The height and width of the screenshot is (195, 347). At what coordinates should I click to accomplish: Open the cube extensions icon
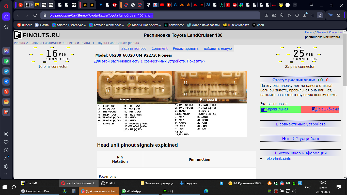(x=339, y=15)
